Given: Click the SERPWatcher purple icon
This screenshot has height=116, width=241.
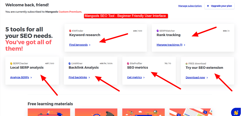Looking at the screenshot, I should pyautogui.click(x=157, y=31).
